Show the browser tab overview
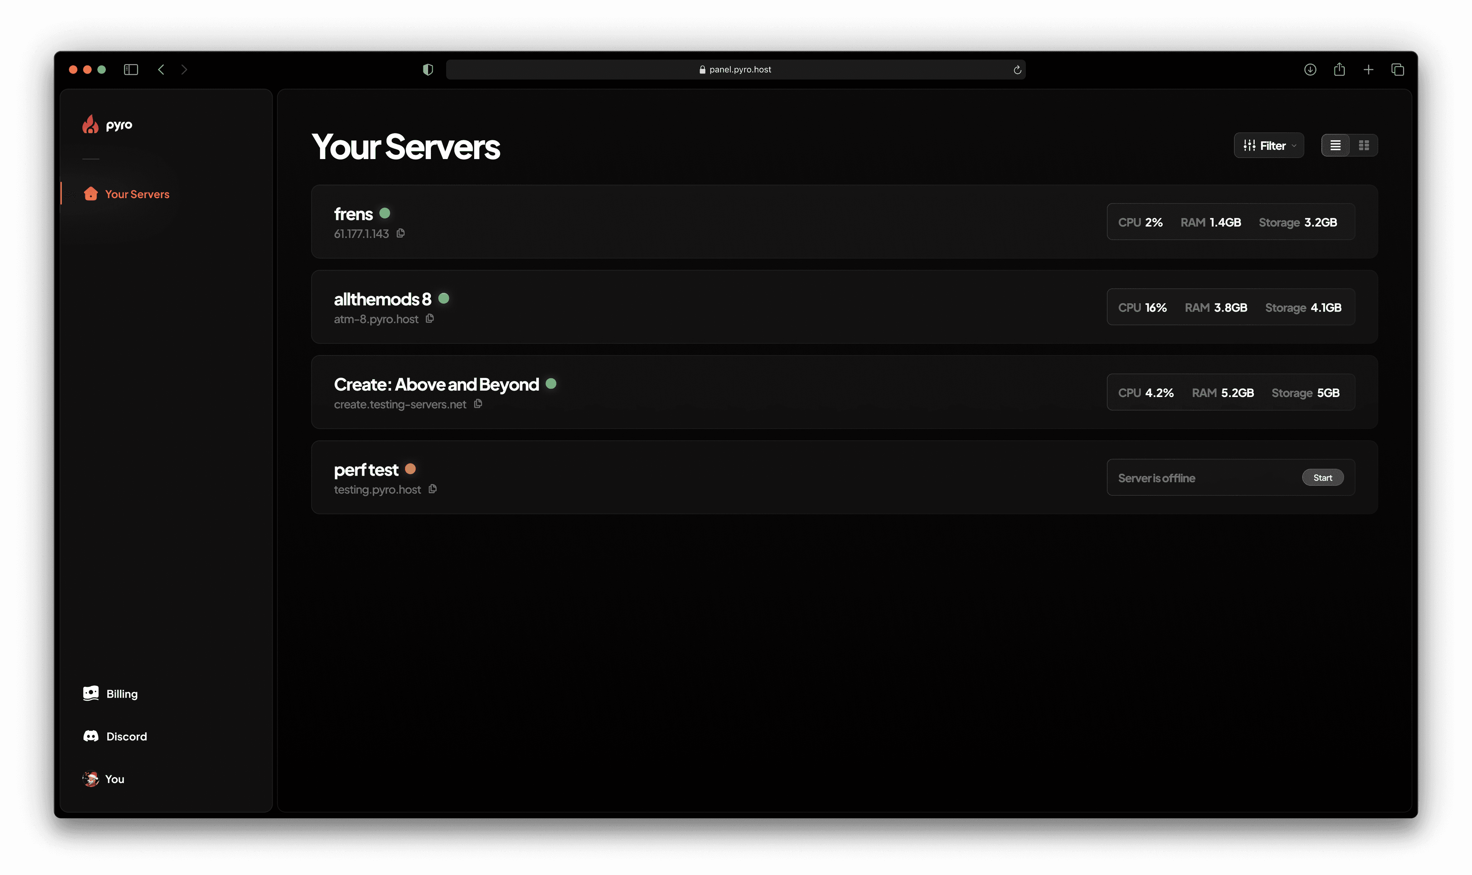The image size is (1472, 875). point(1397,70)
